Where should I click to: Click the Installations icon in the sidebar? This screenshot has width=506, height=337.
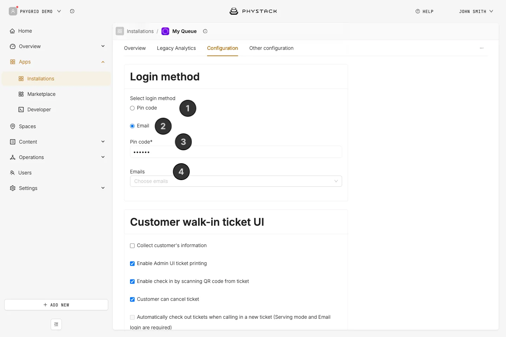21,79
